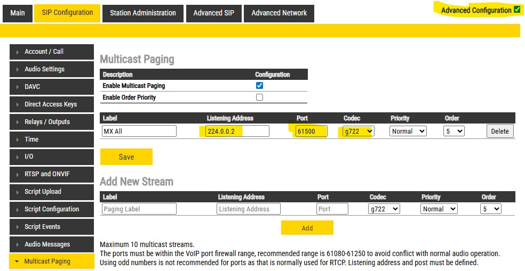Image resolution: width=525 pixels, height=271 pixels.
Task: Switch to the Station Administration tab
Action: (x=142, y=13)
